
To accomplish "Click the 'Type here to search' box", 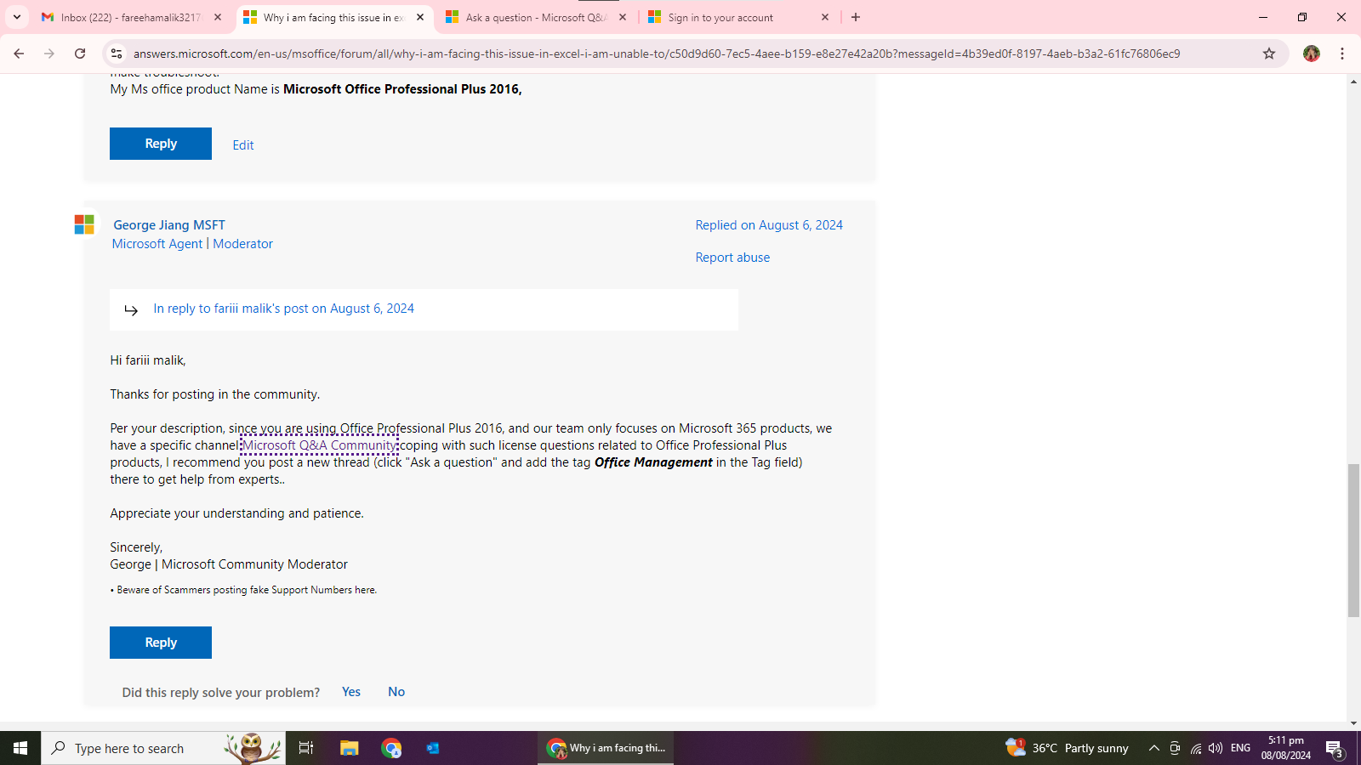I will (163, 748).
